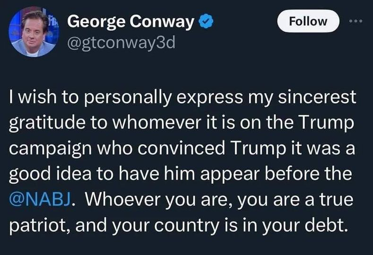
Task: Open the @NABJ mention link
Action: (x=40, y=199)
